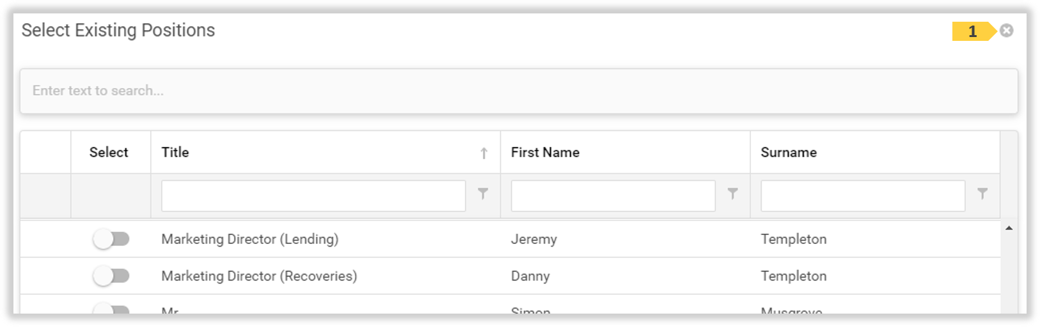The height and width of the screenshot is (327, 1040).
Task: Click the Title column filter funnel icon
Action: coord(483,194)
